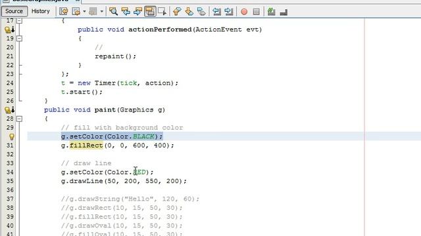Click commented g.fillRect line 39
Image resolution: width=421 pixels, height=236 pixels.
[x=122, y=217]
